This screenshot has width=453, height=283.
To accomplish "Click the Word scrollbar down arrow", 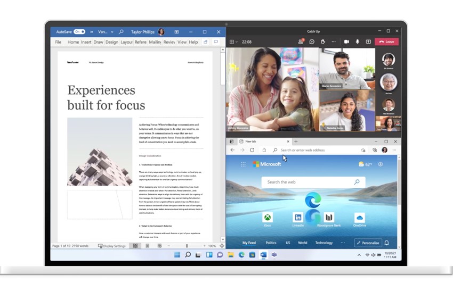I will [223, 239].
